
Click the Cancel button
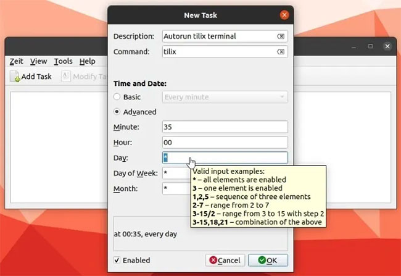point(225,260)
